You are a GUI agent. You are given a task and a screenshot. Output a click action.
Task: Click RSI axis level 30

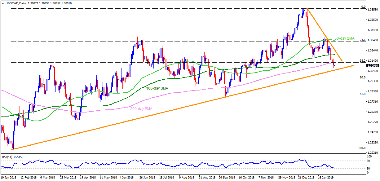tap(369, 169)
